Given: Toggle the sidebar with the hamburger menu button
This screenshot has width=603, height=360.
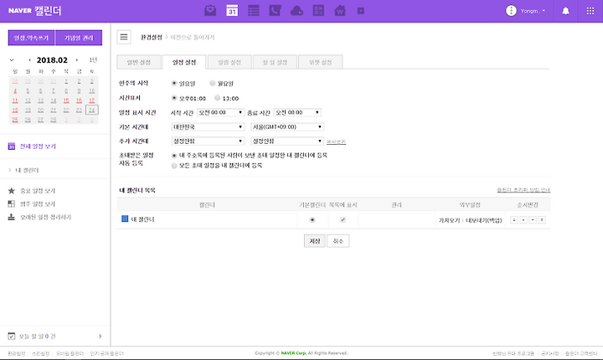Looking at the screenshot, I should [124, 37].
